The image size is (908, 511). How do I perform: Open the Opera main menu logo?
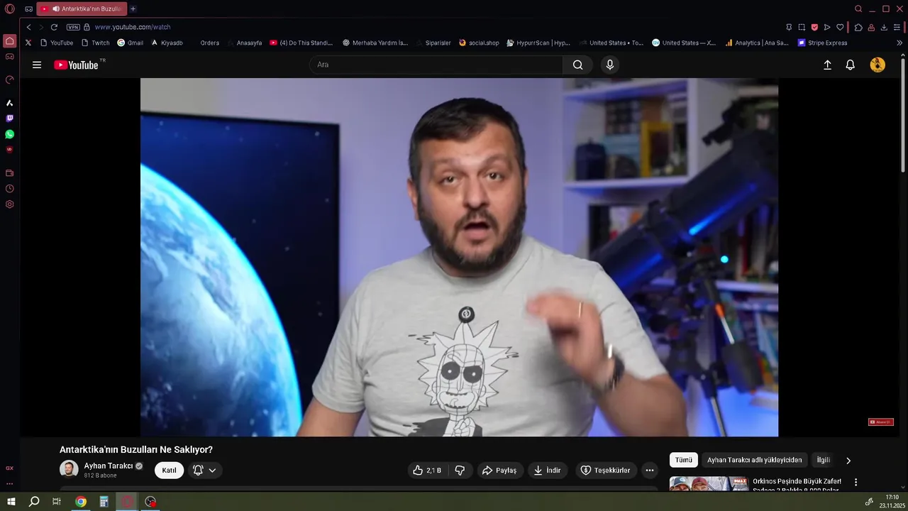[9, 9]
